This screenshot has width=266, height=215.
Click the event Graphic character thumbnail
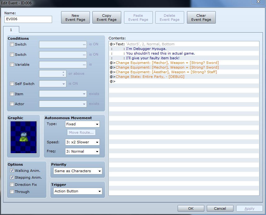(x=24, y=137)
